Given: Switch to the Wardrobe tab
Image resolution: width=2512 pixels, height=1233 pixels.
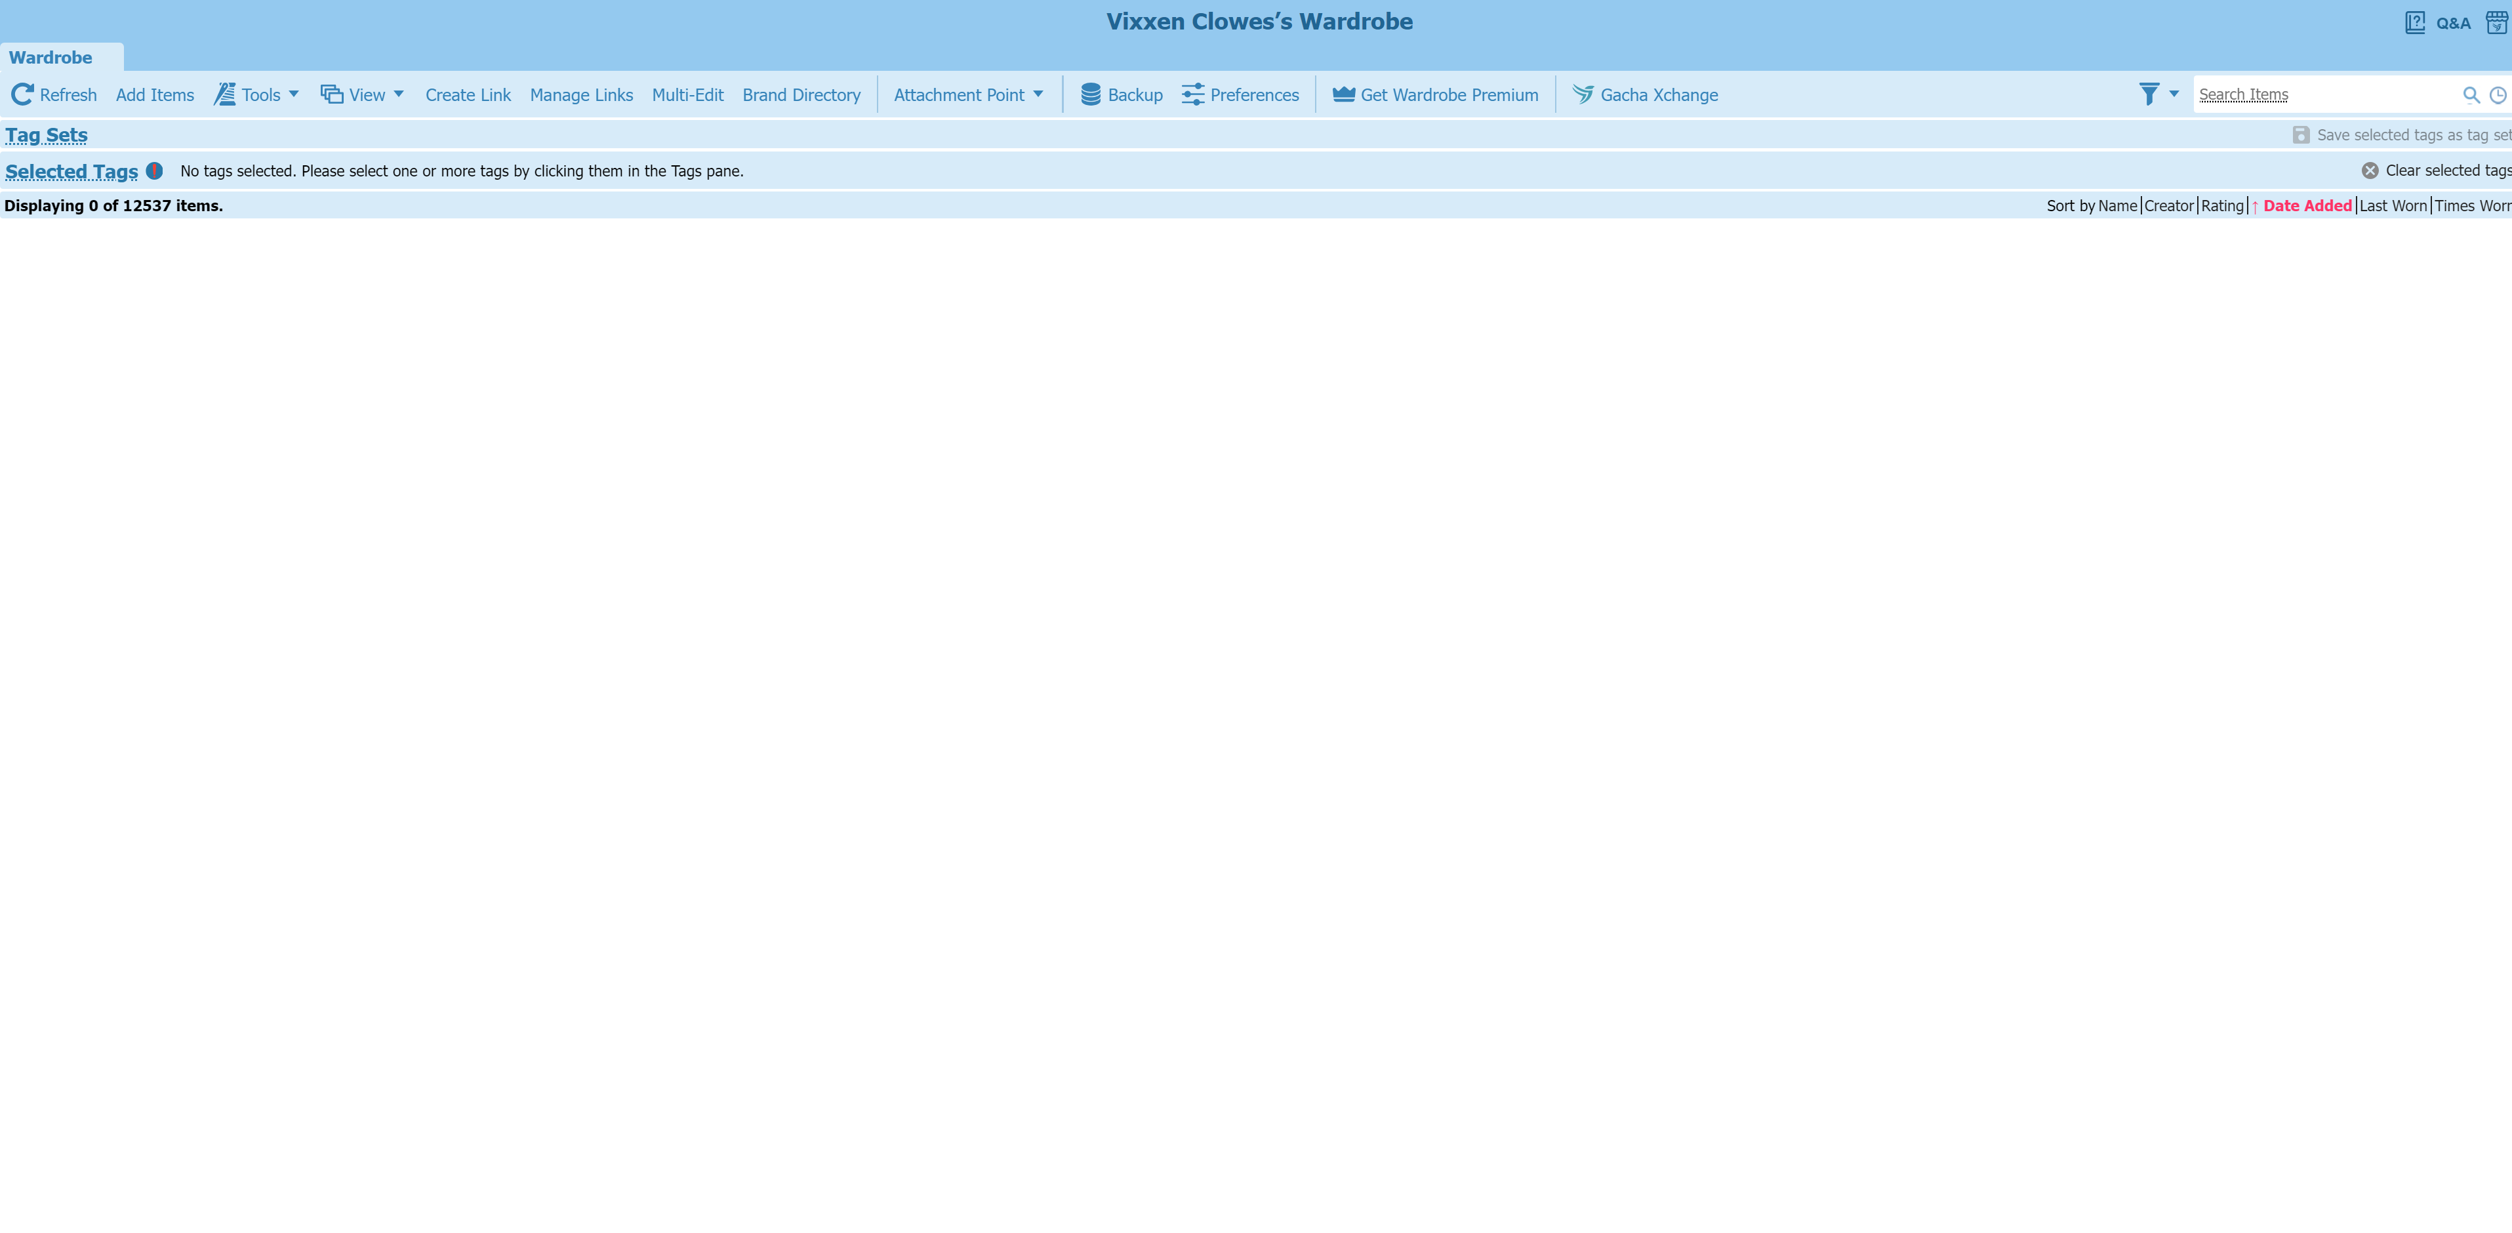Looking at the screenshot, I should click(51, 58).
